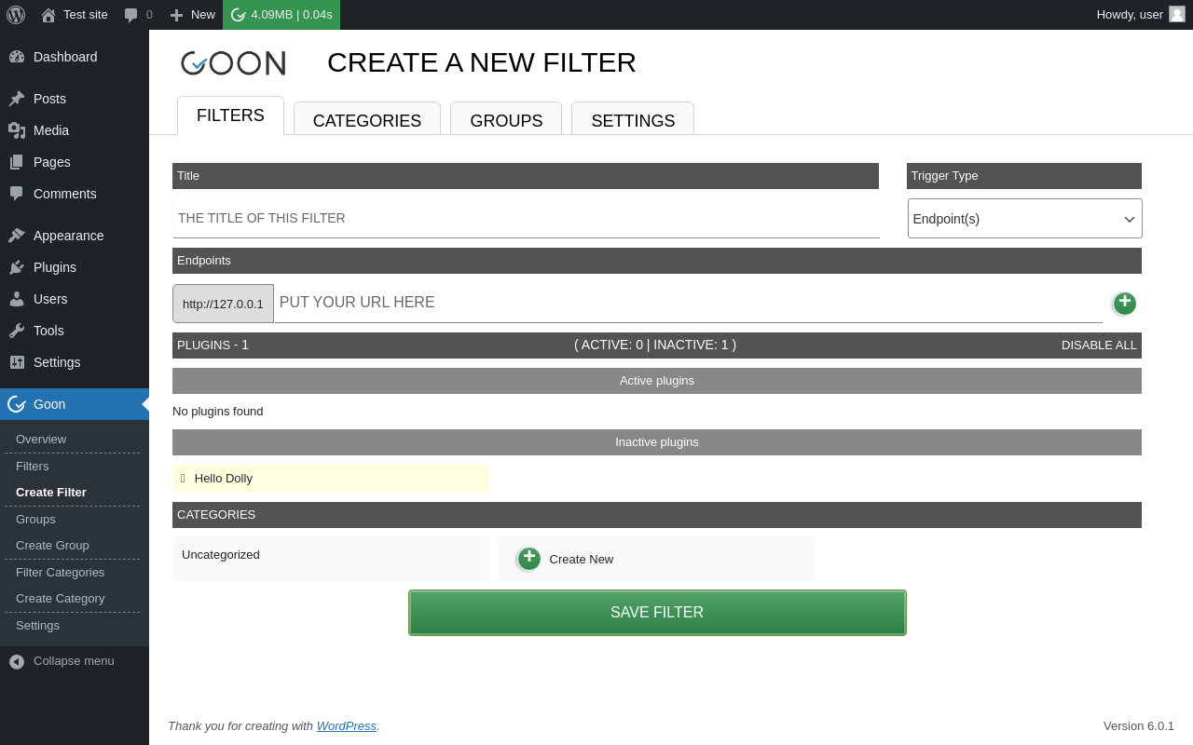Image resolution: width=1193 pixels, height=745 pixels.
Task: Open the Trigger Type dropdown
Action: pyautogui.click(x=1024, y=219)
